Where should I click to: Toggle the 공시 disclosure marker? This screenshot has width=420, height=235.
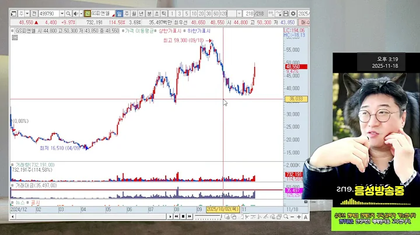(x=28, y=202)
